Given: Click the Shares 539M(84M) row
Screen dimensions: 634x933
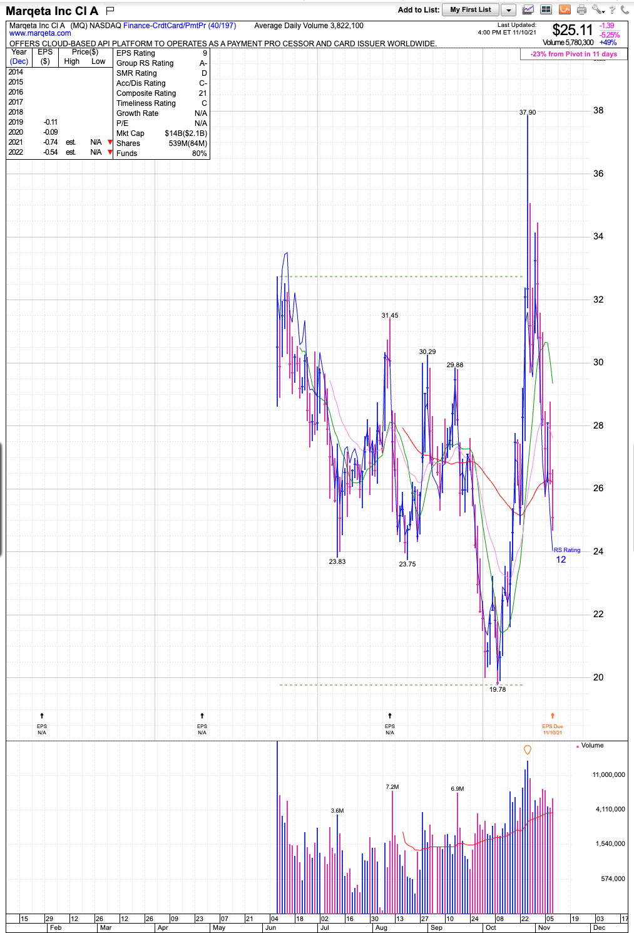Looking at the screenshot, I should pyautogui.click(x=161, y=143).
